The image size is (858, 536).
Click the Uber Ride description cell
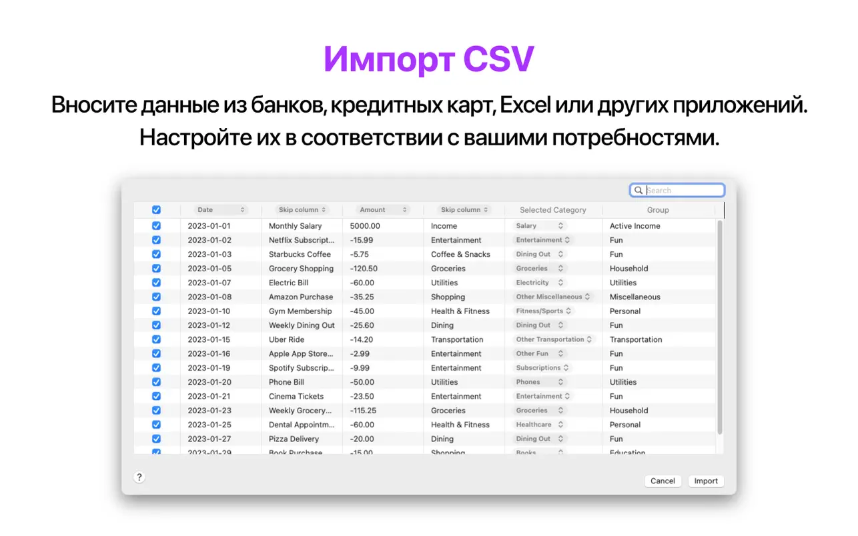tap(286, 339)
